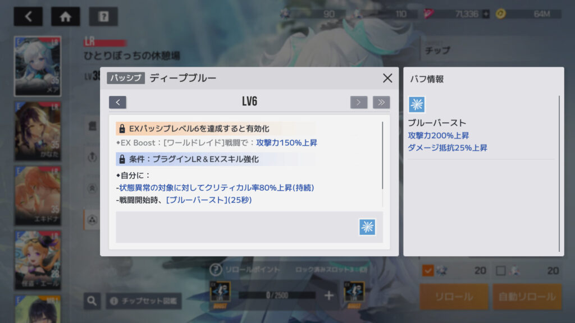575x323 pixels.
Task: Go back with the top-left arrow
Action: (28, 16)
